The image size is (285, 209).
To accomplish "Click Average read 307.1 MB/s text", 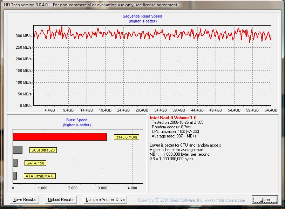I will point(174,136).
